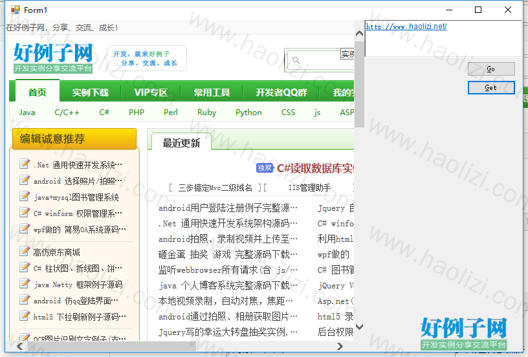Screen dimensions: 528x357
Task: Click note icon beside java Netty 框架例子源码
Action: coord(25,283)
